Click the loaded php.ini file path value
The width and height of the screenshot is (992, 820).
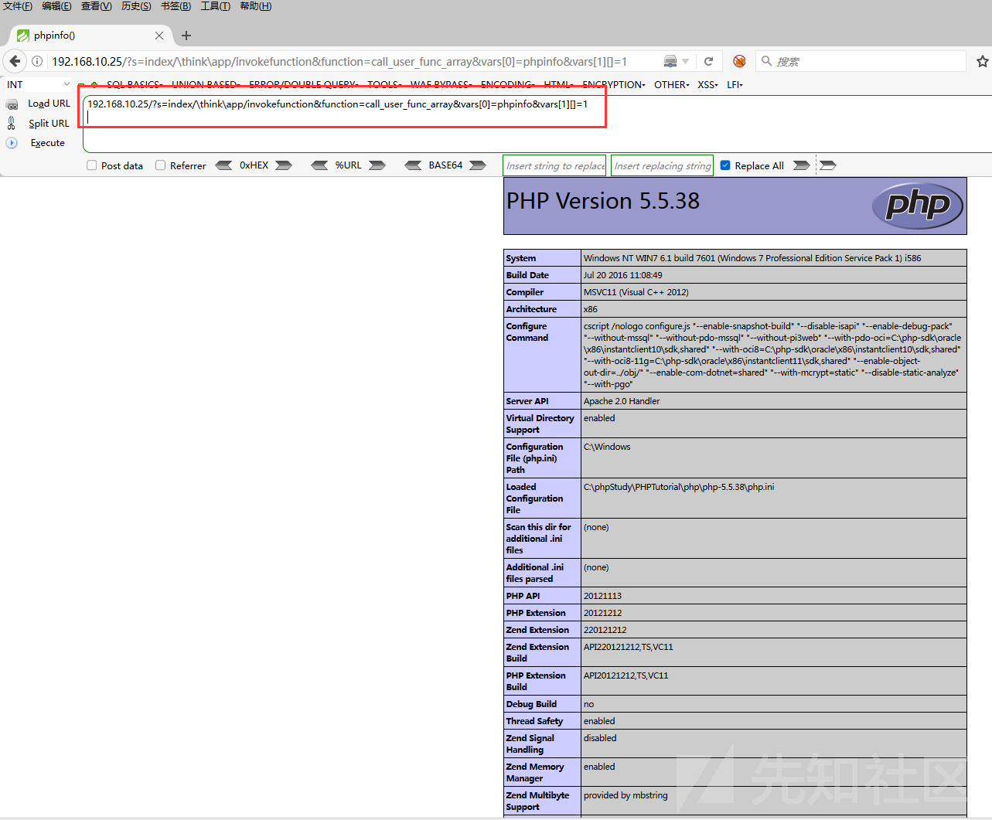click(x=679, y=487)
